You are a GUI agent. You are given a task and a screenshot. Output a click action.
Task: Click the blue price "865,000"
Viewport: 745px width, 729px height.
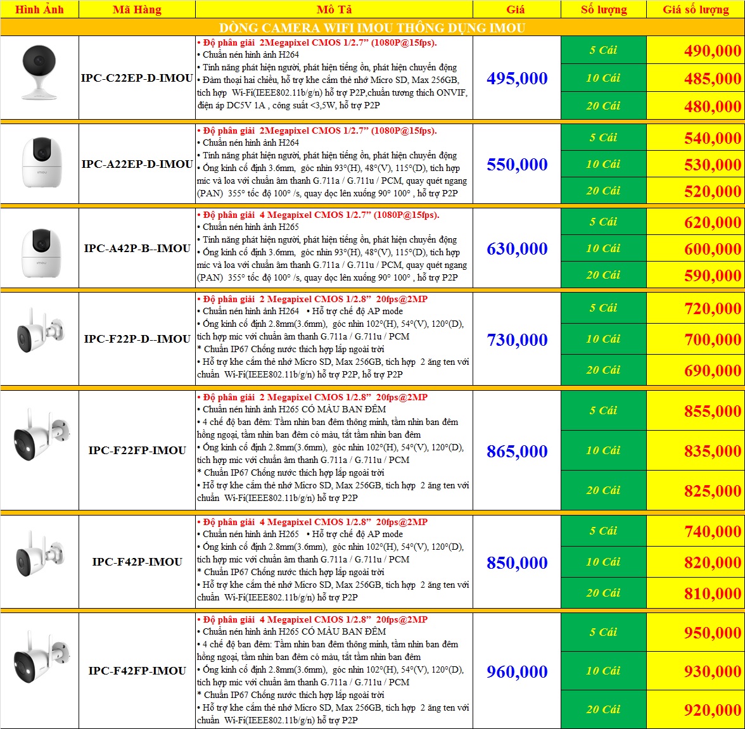(x=517, y=451)
